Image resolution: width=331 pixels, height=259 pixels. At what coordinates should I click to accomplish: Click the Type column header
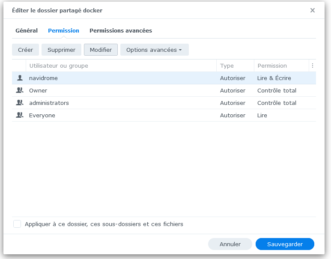227,66
